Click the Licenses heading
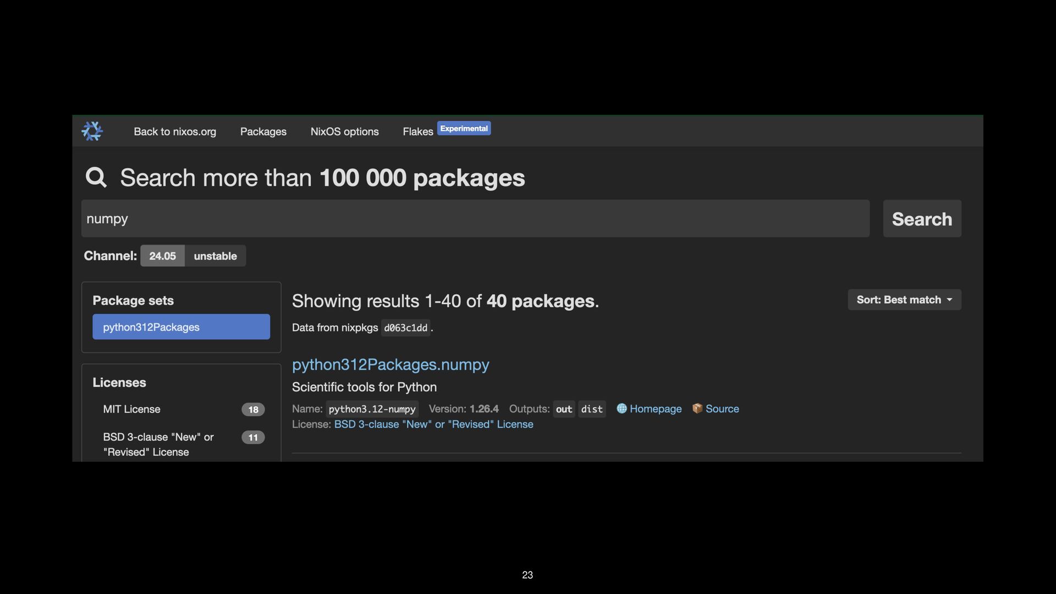Viewport: 1056px width, 594px height. pos(119,382)
